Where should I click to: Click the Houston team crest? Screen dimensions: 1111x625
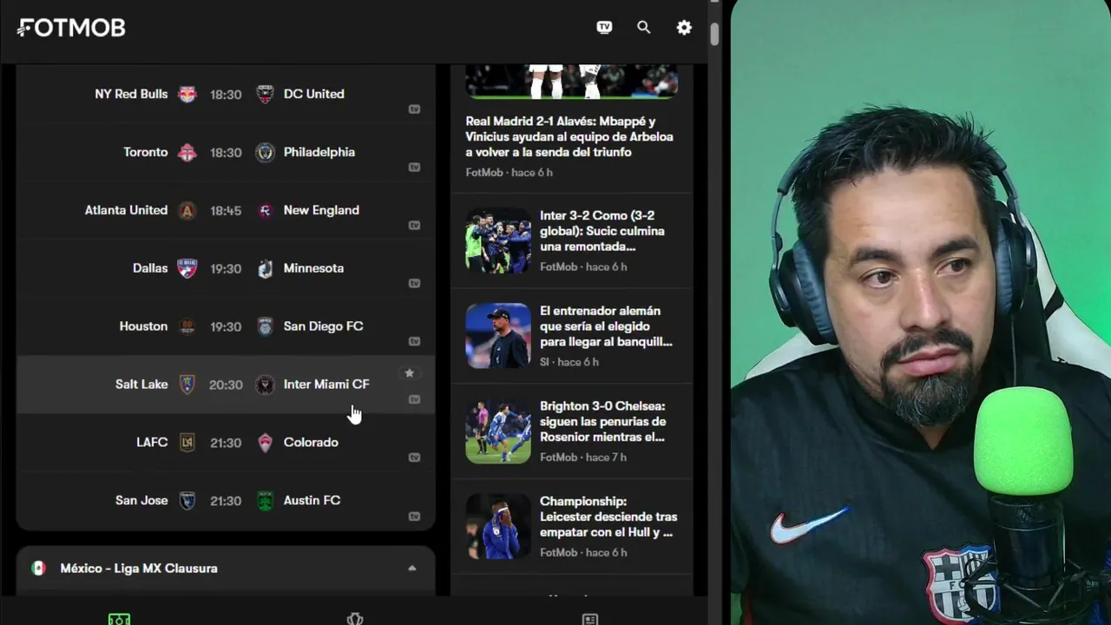coord(187,327)
